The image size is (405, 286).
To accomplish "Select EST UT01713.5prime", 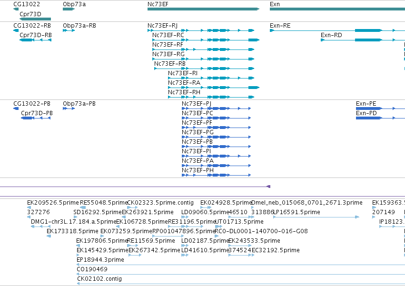I will click(x=239, y=222).
